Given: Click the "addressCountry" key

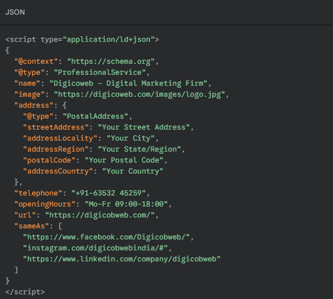Looking at the screenshot, I should (58, 171).
